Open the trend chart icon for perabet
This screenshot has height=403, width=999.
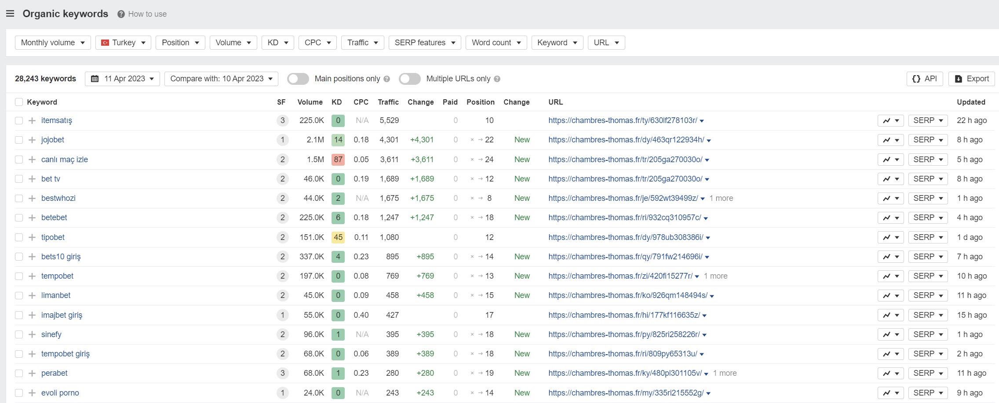coord(890,373)
